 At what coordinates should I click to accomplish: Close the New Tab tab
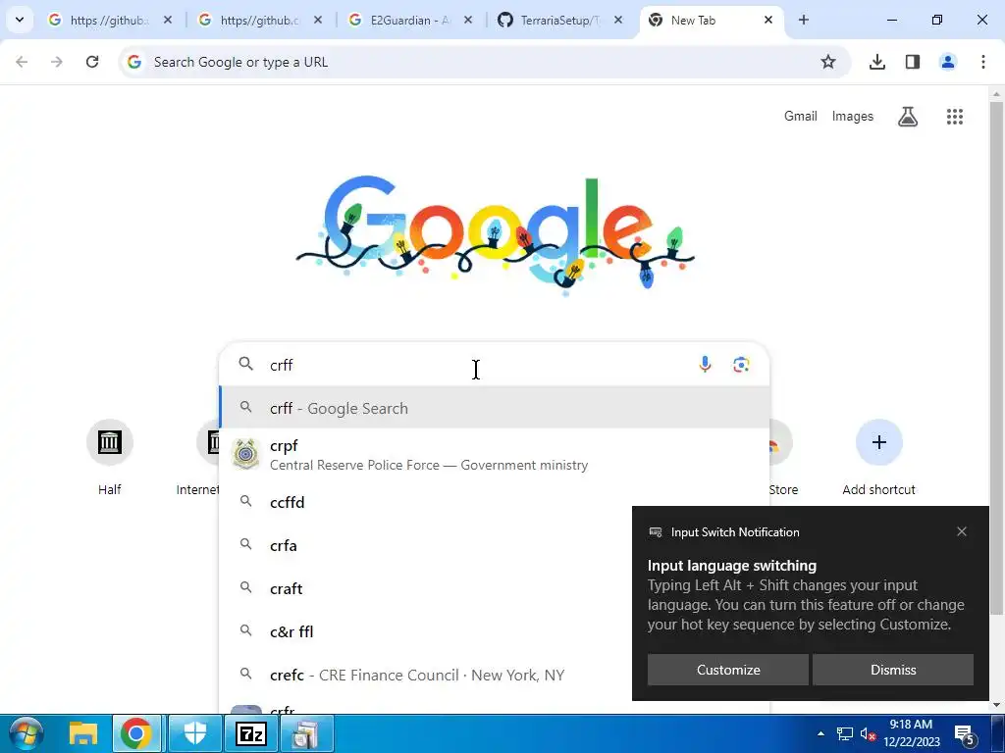[x=767, y=21]
